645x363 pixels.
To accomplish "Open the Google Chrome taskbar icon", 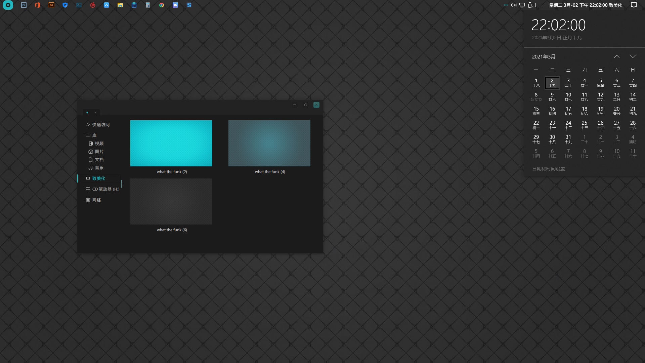I will point(162,5).
